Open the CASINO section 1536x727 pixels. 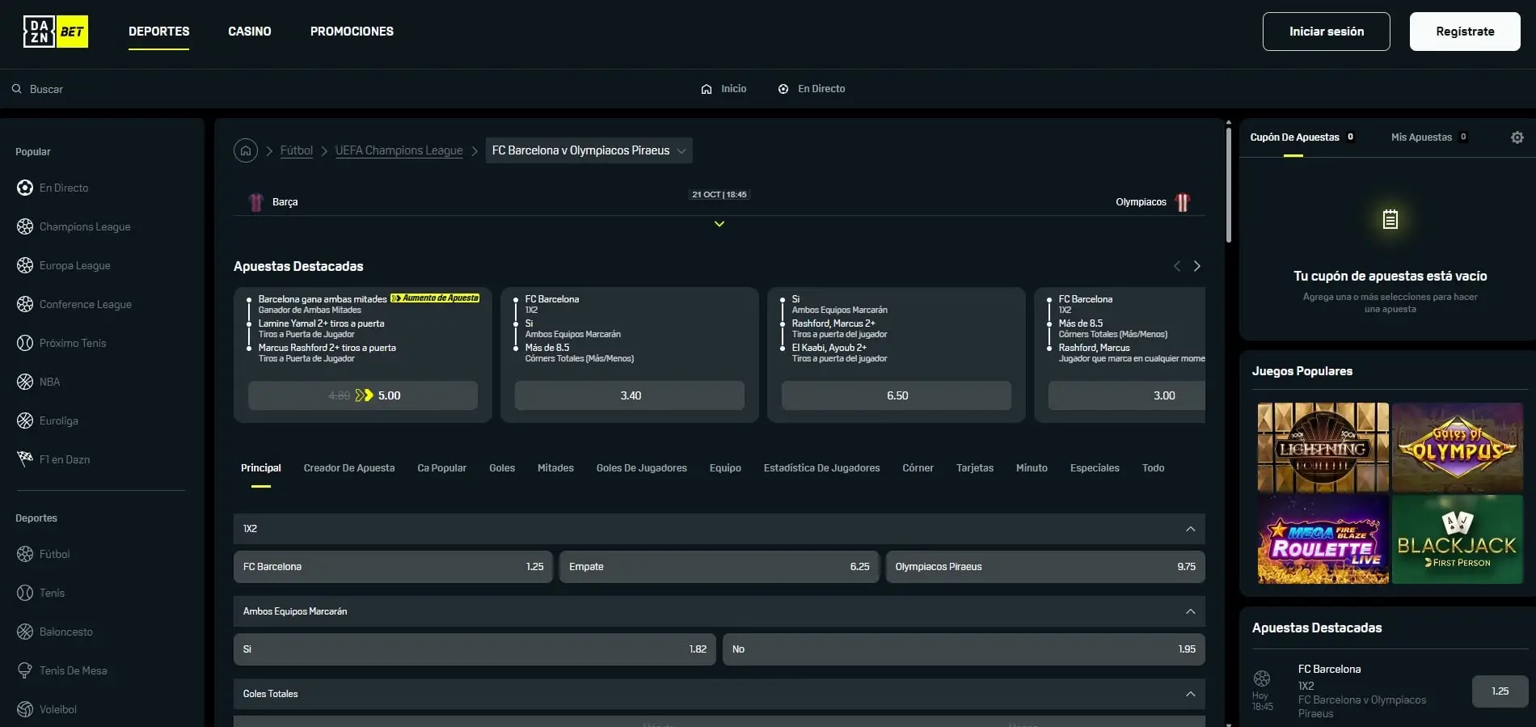250,32
